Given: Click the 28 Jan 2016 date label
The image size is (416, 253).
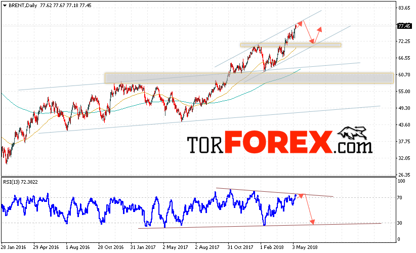Looking at the screenshot, I should coord(14,247).
